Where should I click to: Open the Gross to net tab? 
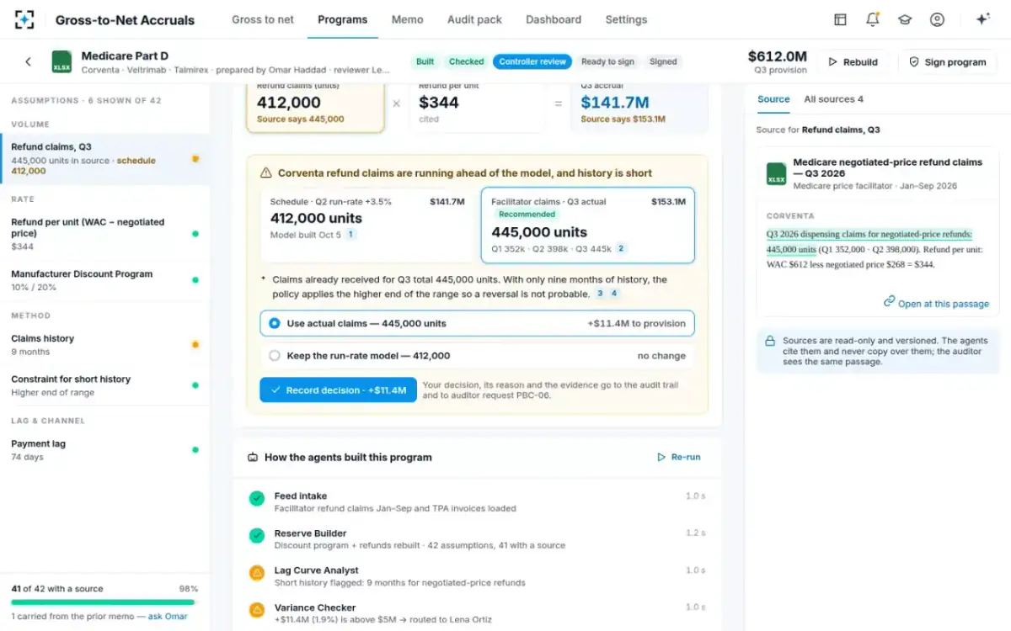click(x=263, y=19)
